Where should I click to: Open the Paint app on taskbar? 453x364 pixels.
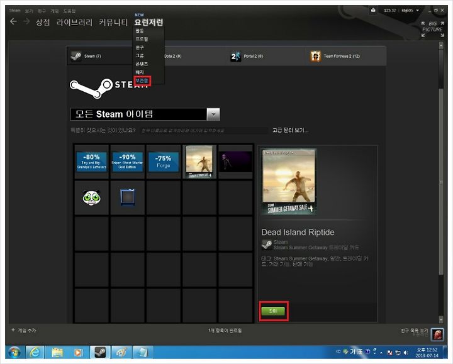121,352
